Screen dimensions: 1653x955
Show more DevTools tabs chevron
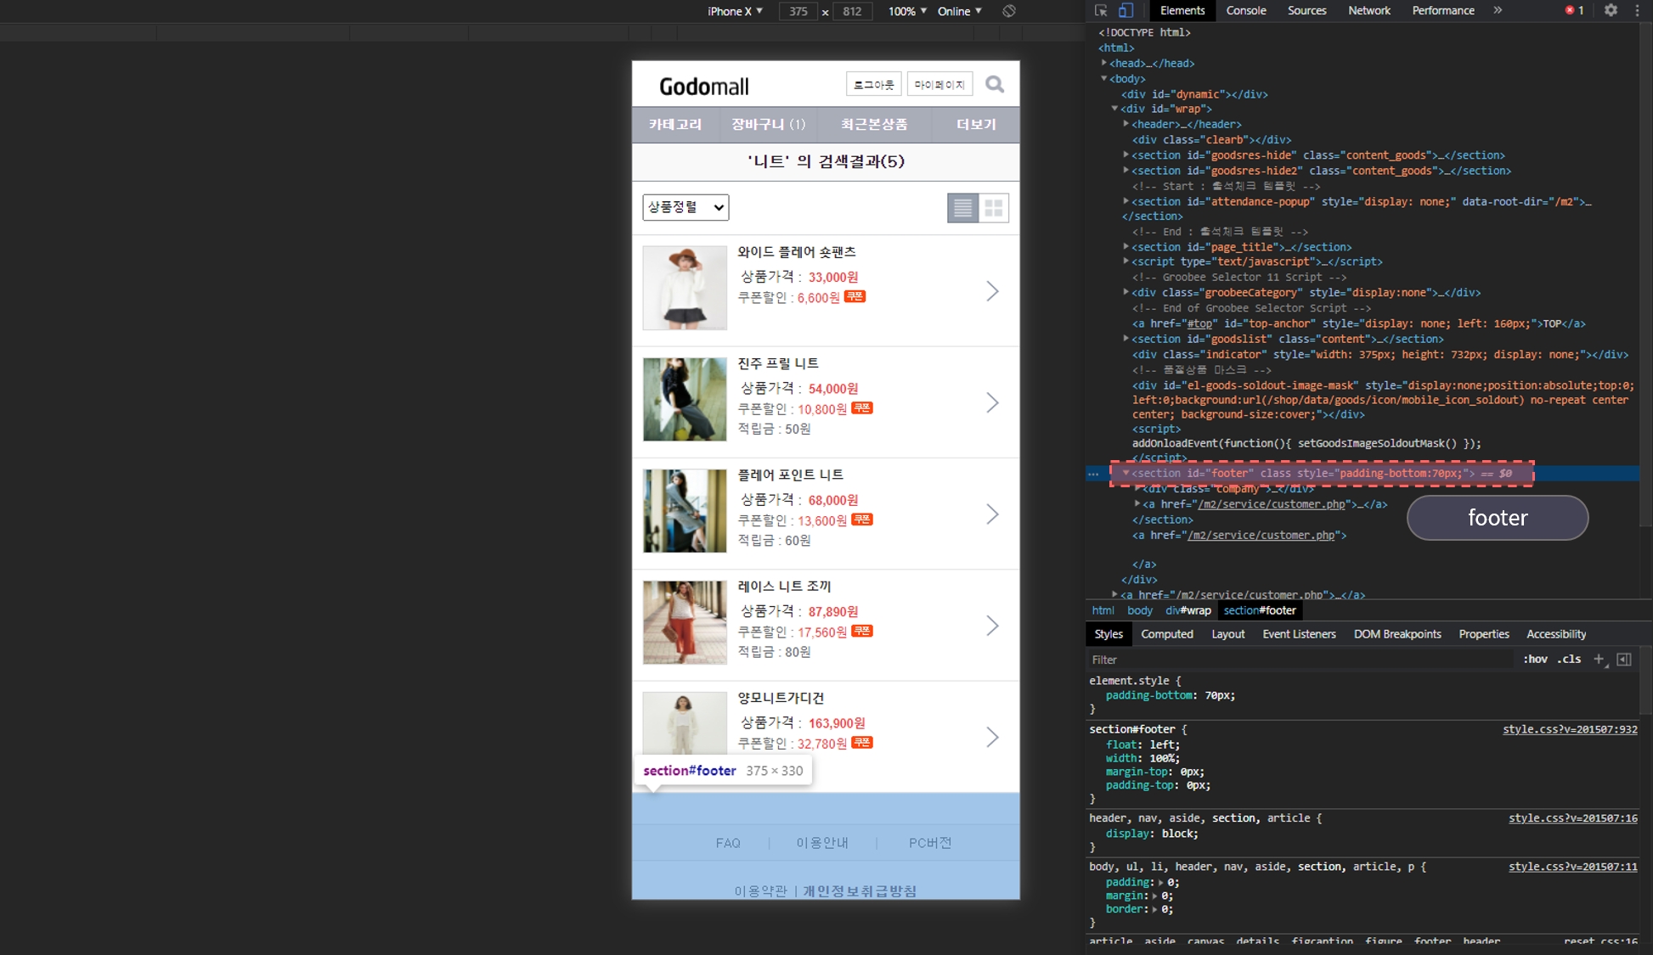[x=1498, y=10]
